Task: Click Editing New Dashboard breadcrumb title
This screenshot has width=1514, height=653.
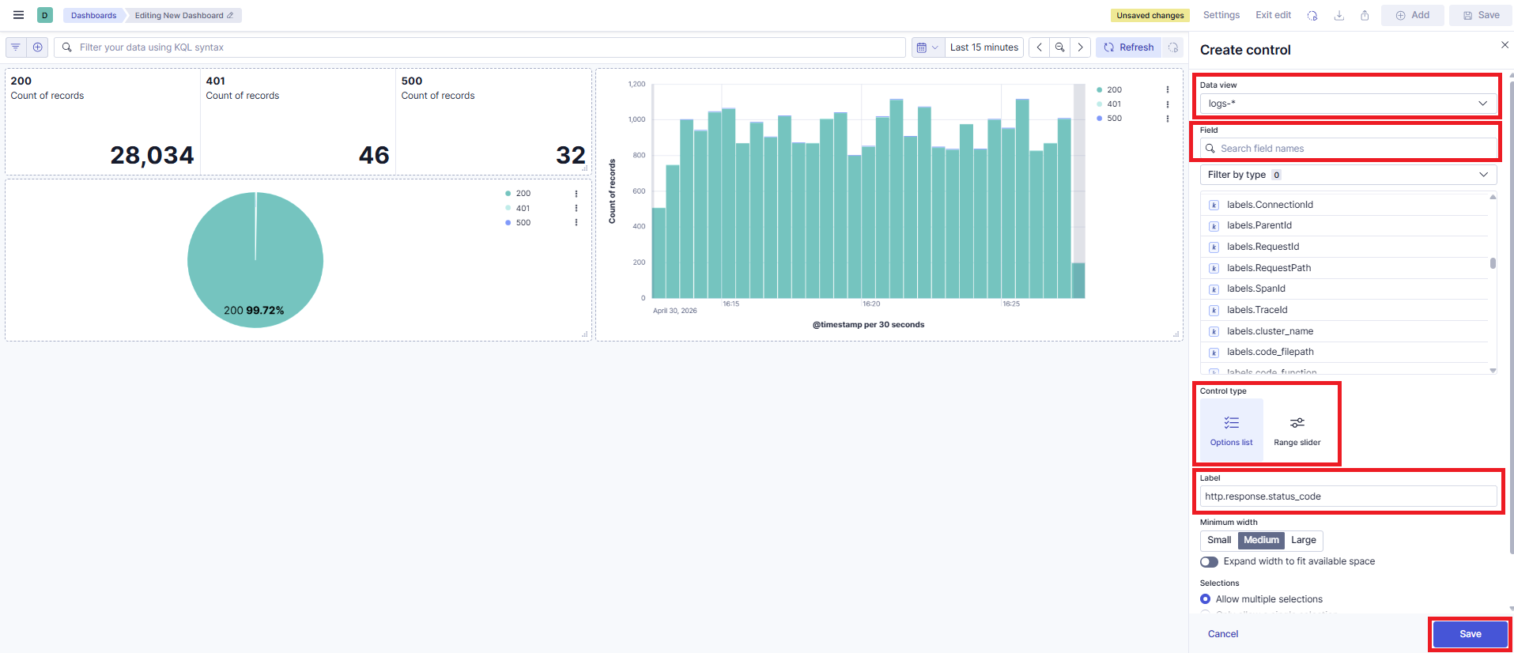Action: coord(183,16)
